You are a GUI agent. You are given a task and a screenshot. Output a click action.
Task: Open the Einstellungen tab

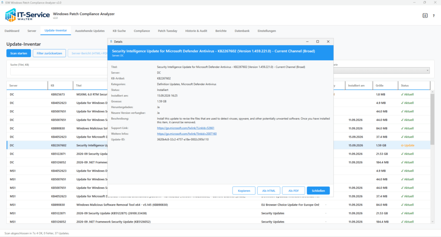(x=267, y=31)
